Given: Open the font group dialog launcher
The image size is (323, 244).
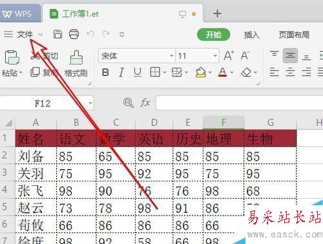Looking at the screenshot, I should (x=258, y=83).
